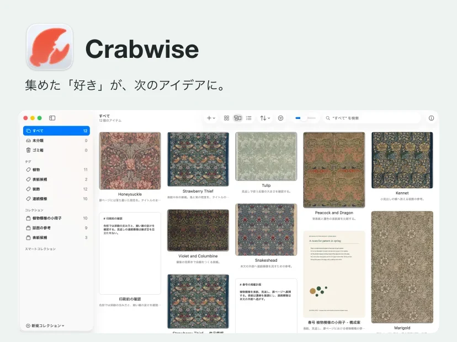Screen dimensions: 457x342
Task: Select the 未分類 inbox sidebar item
Action: point(56,140)
